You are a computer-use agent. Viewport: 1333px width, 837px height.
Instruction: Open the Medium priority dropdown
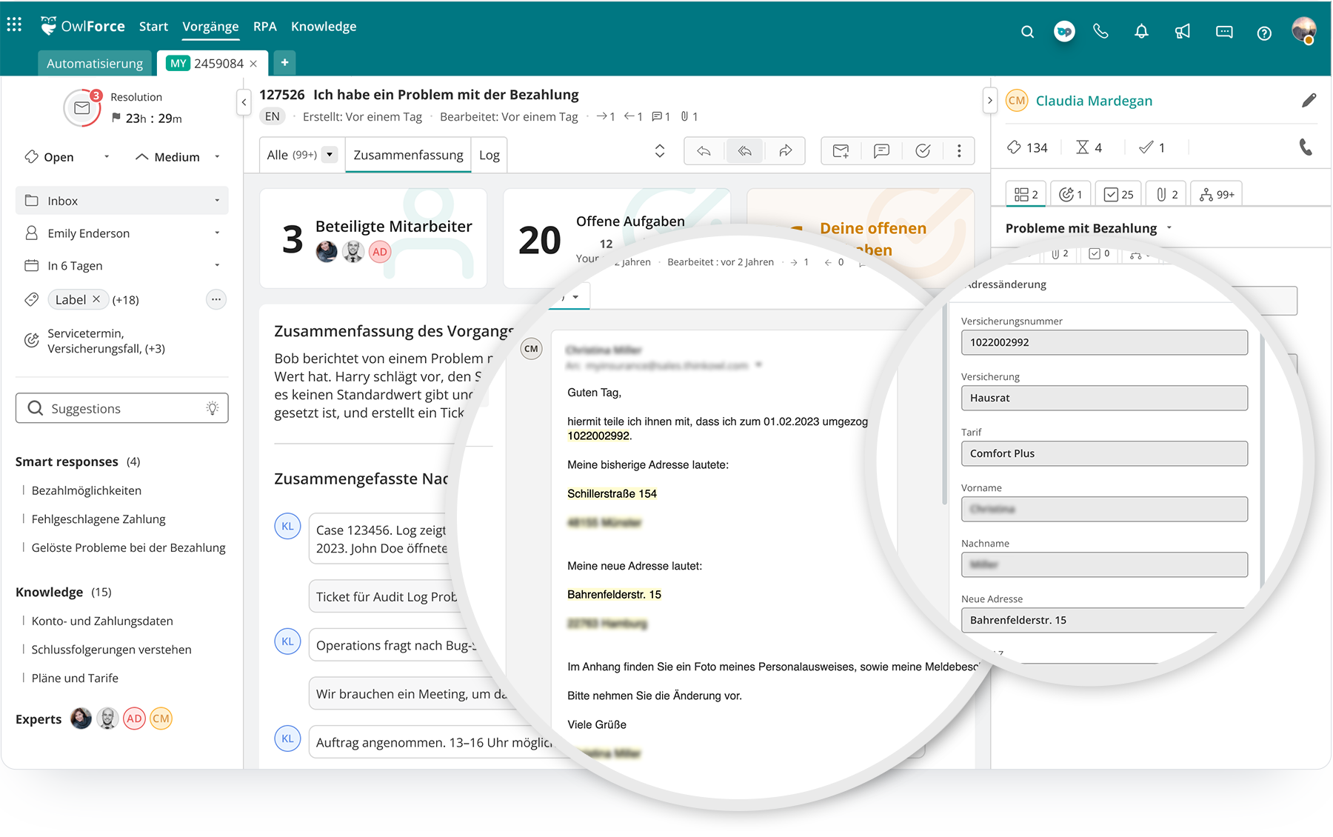pos(217,157)
